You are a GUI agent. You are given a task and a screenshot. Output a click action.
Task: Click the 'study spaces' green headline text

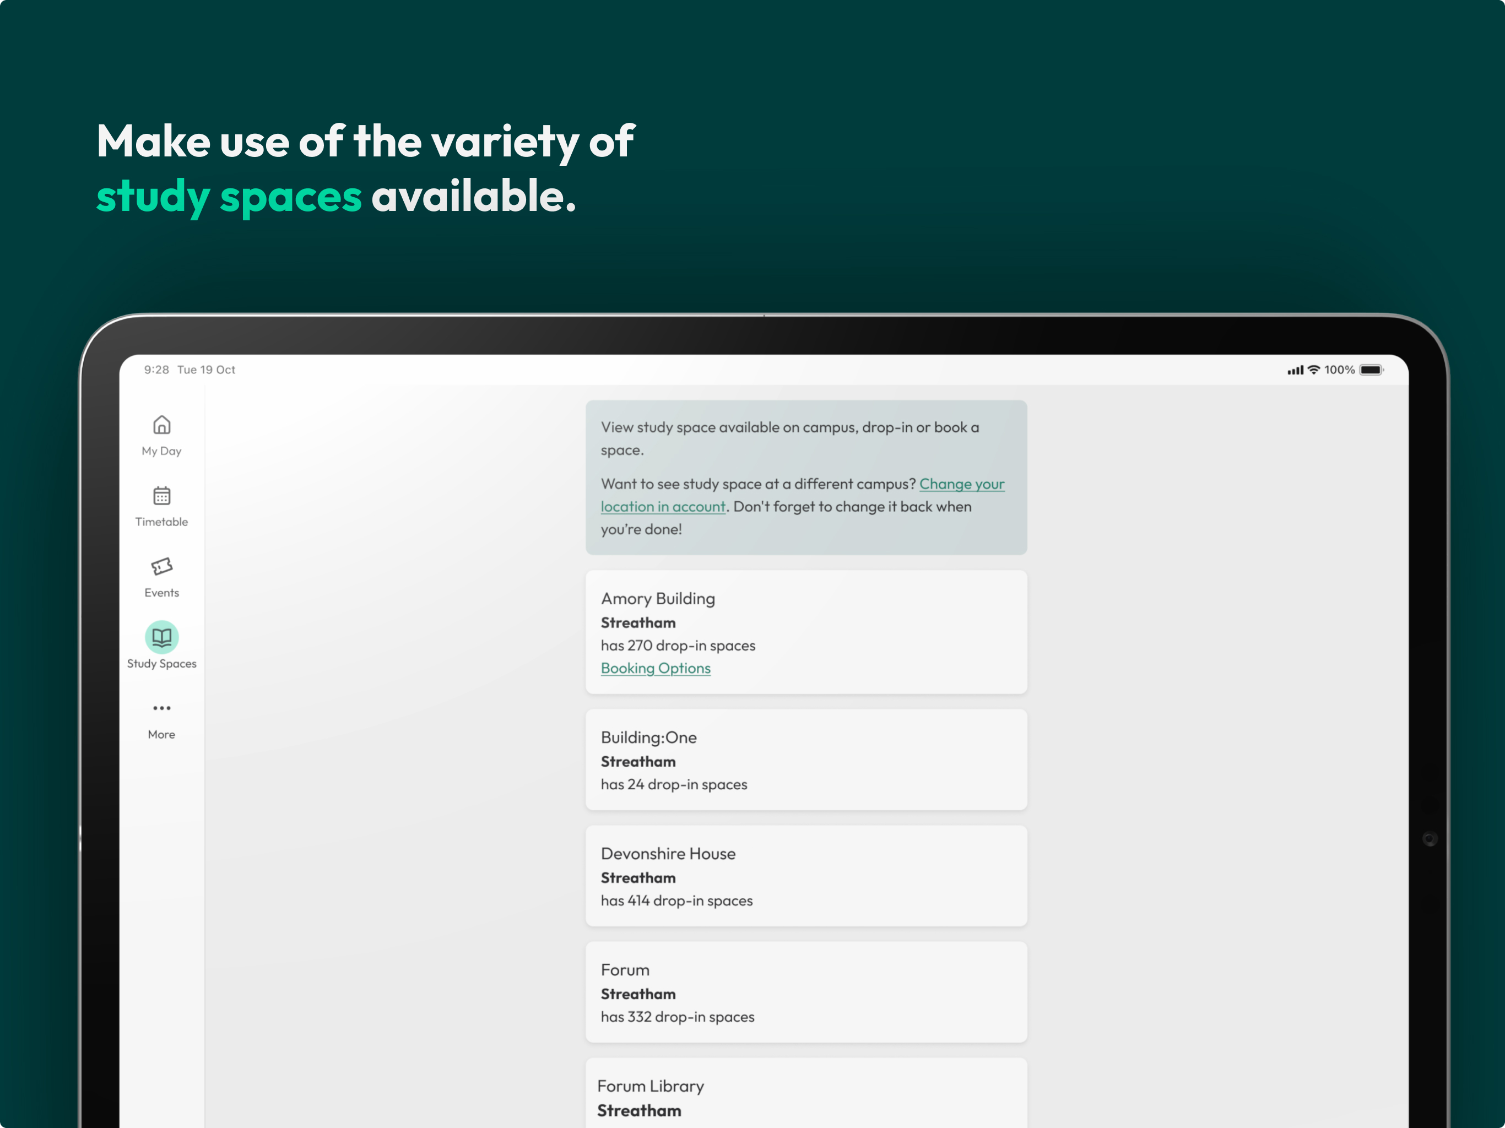pyautogui.click(x=229, y=197)
